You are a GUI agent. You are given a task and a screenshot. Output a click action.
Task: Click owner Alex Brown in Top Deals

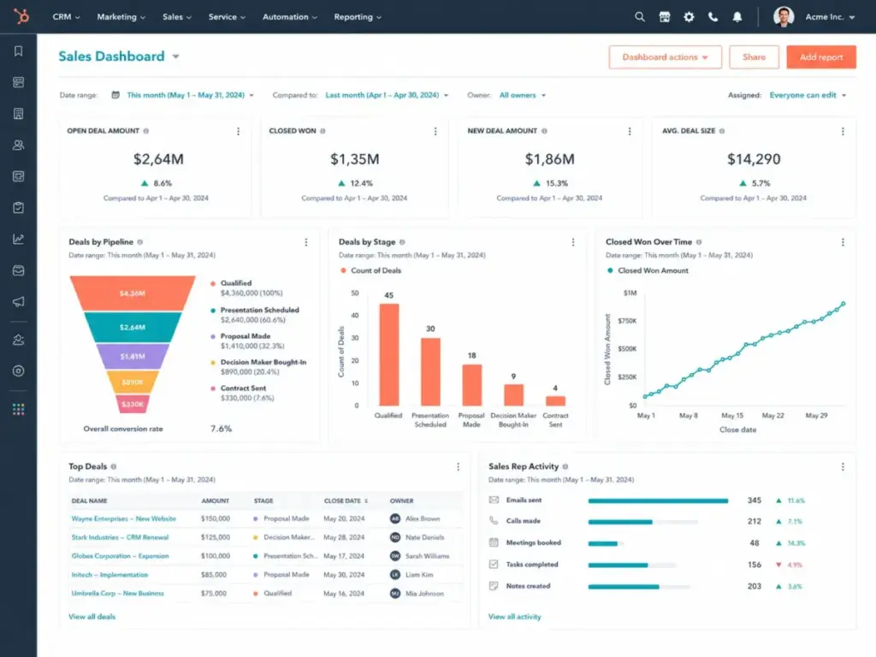coord(415,519)
